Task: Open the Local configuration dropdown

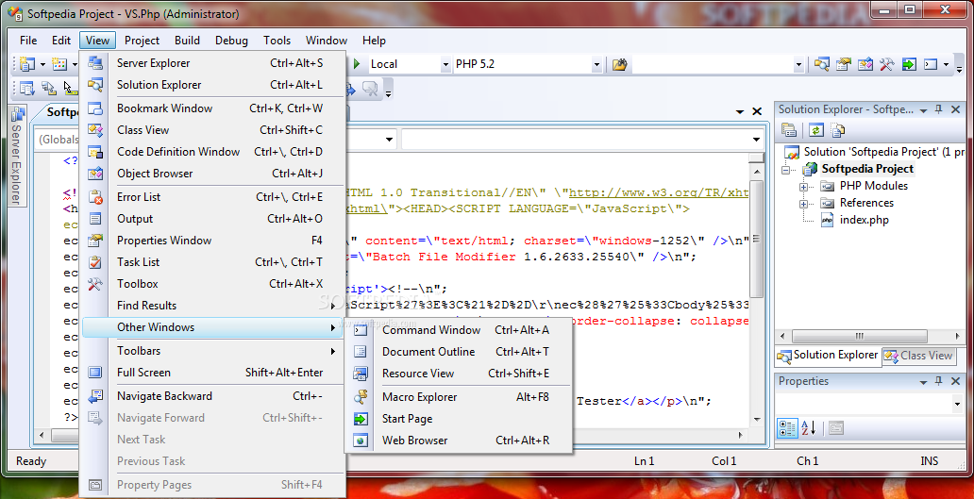Action: coord(445,64)
